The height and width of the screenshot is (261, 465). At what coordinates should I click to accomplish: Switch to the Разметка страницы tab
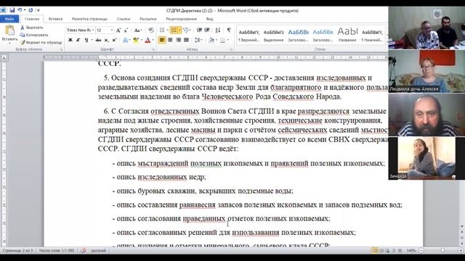89,19
